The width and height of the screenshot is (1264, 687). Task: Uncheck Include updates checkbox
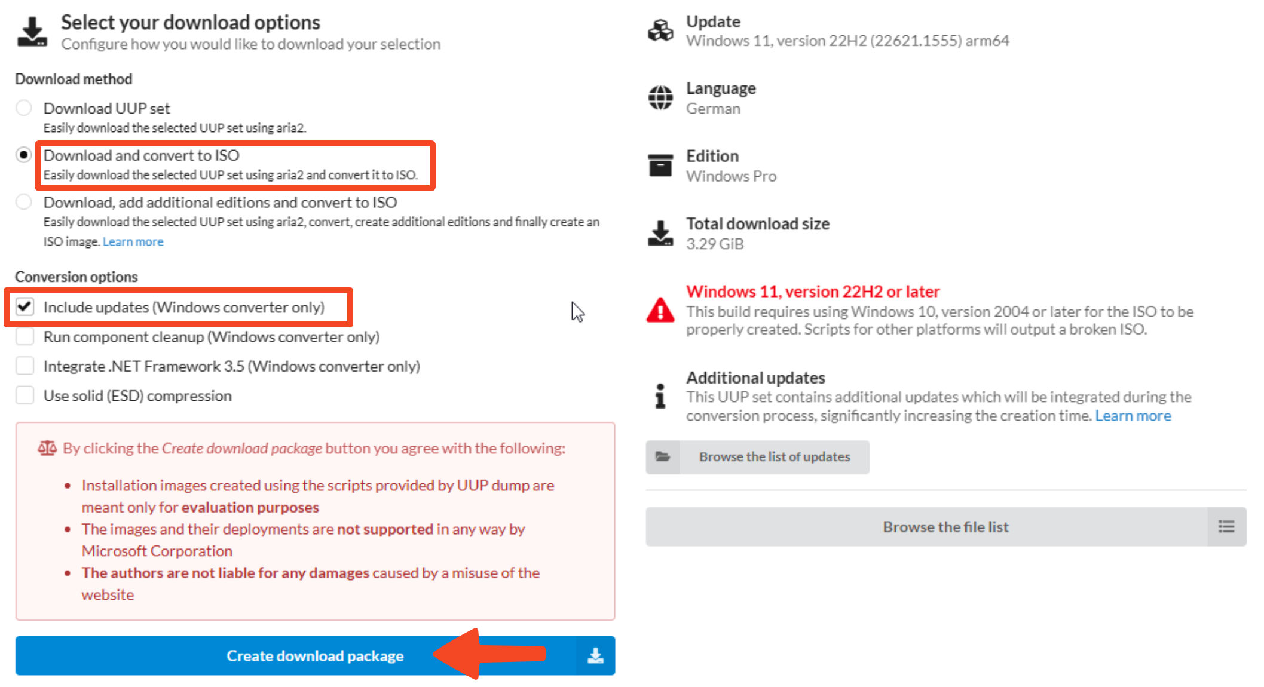[25, 307]
